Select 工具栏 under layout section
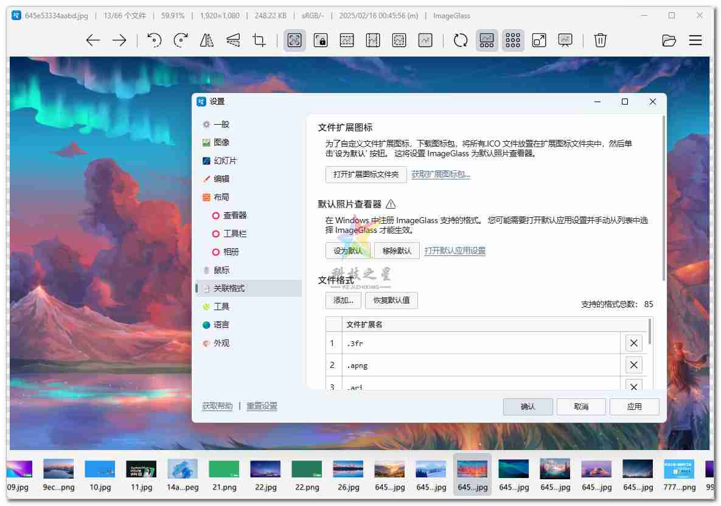This screenshot has width=721, height=506. (235, 234)
